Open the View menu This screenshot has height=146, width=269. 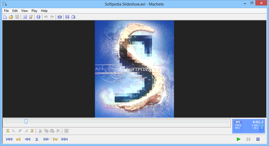(24, 11)
